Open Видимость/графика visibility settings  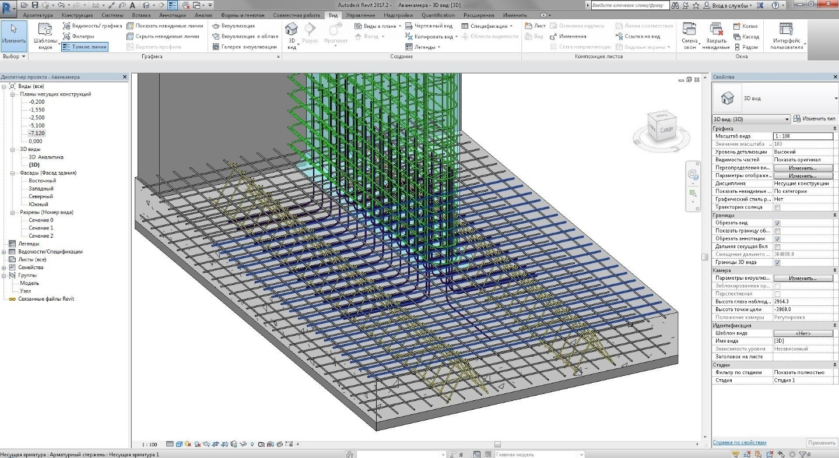(x=92, y=26)
